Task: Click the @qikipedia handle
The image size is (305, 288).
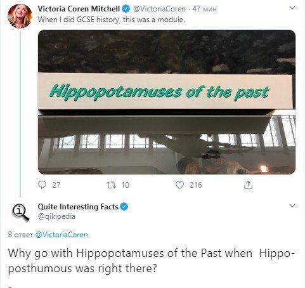Action: (x=56, y=216)
